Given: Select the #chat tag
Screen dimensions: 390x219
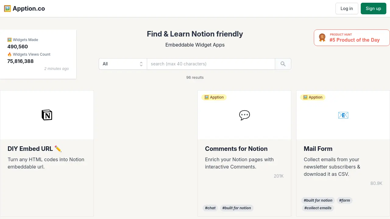Looking at the screenshot, I should pos(210,208).
